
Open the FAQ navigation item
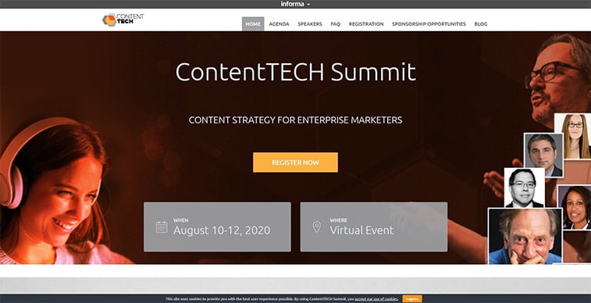click(336, 23)
